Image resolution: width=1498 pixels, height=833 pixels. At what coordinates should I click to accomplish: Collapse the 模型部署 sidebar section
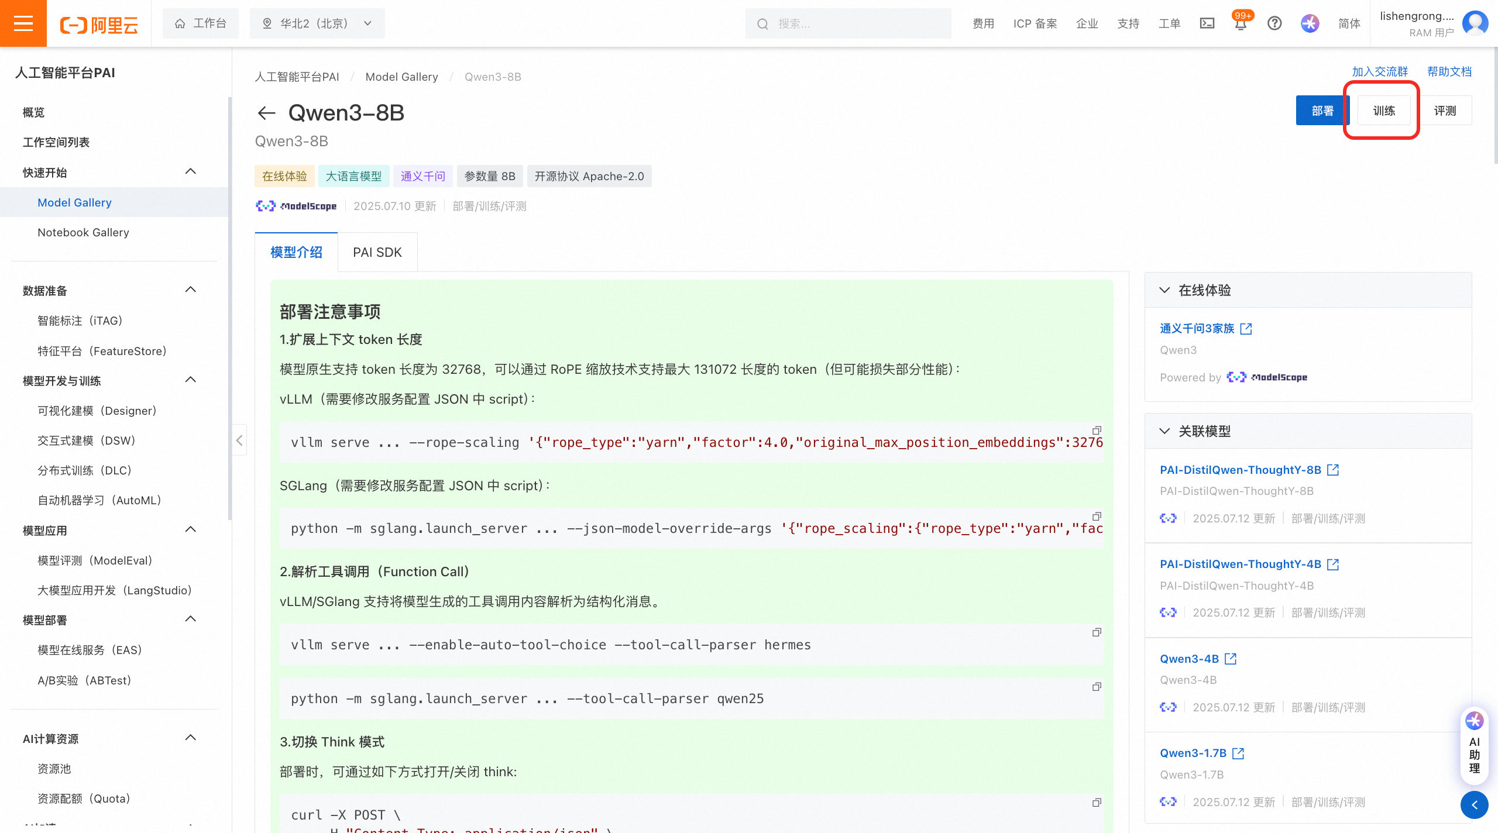pos(190,618)
